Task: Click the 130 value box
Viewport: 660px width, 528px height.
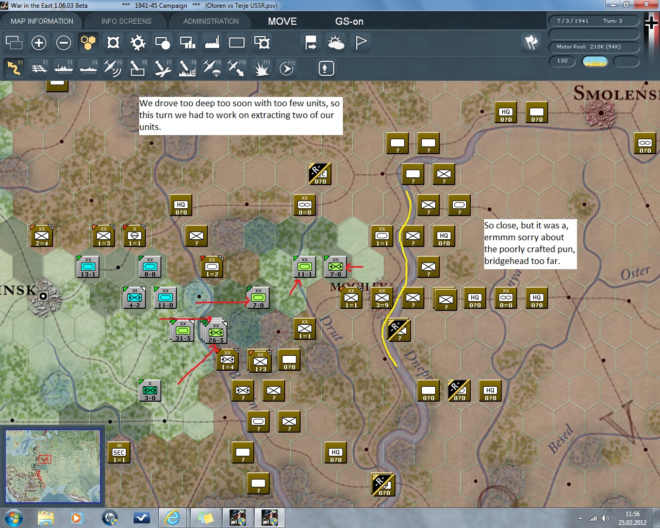Action: (x=563, y=61)
